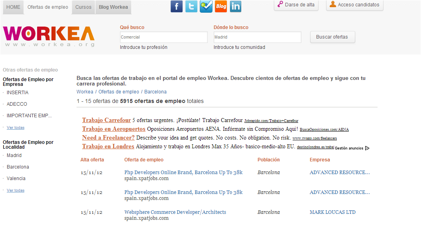Open the Cursos tab
This screenshot has height=225, width=421.
83,7
